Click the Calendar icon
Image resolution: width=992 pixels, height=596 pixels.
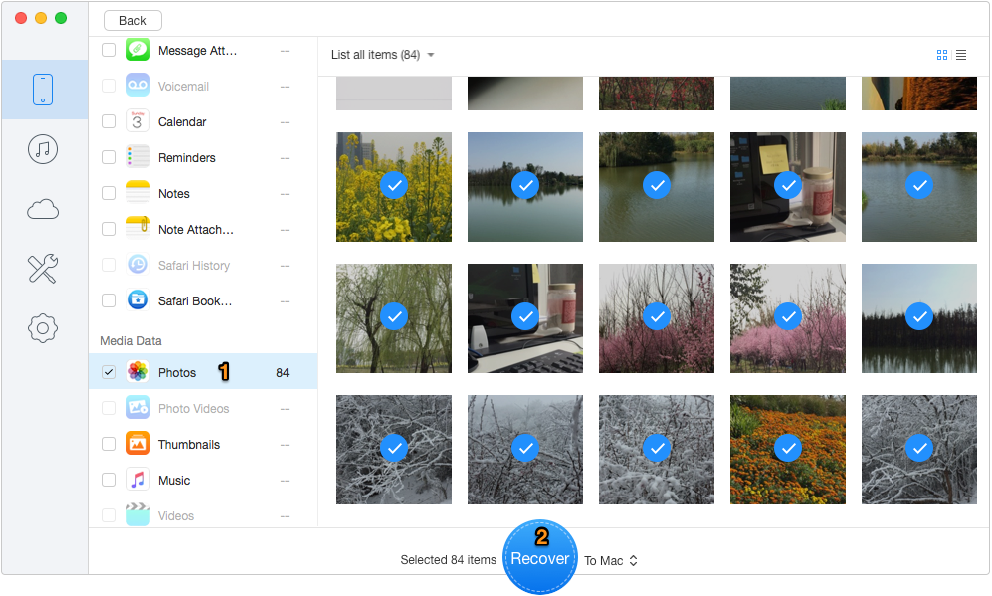click(138, 121)
